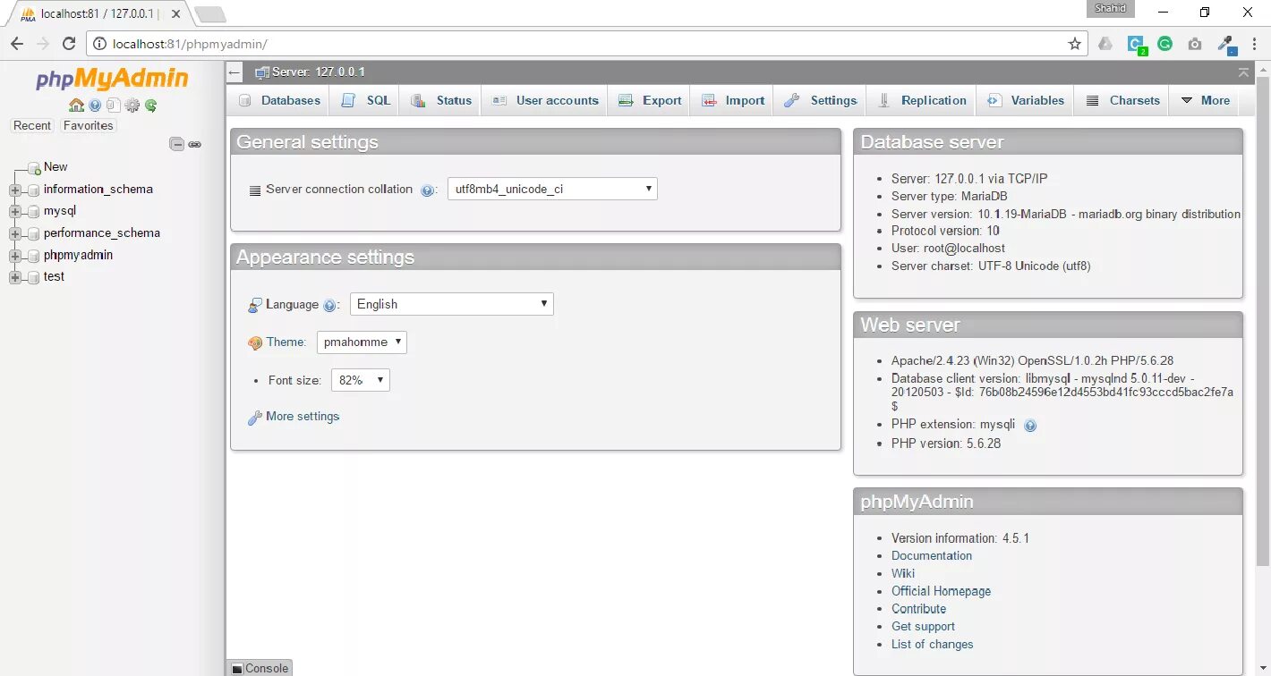The height and width of the screenshot is (676, 1271).
Task: Select the mysql database name
Action: [x=60, y=212]
